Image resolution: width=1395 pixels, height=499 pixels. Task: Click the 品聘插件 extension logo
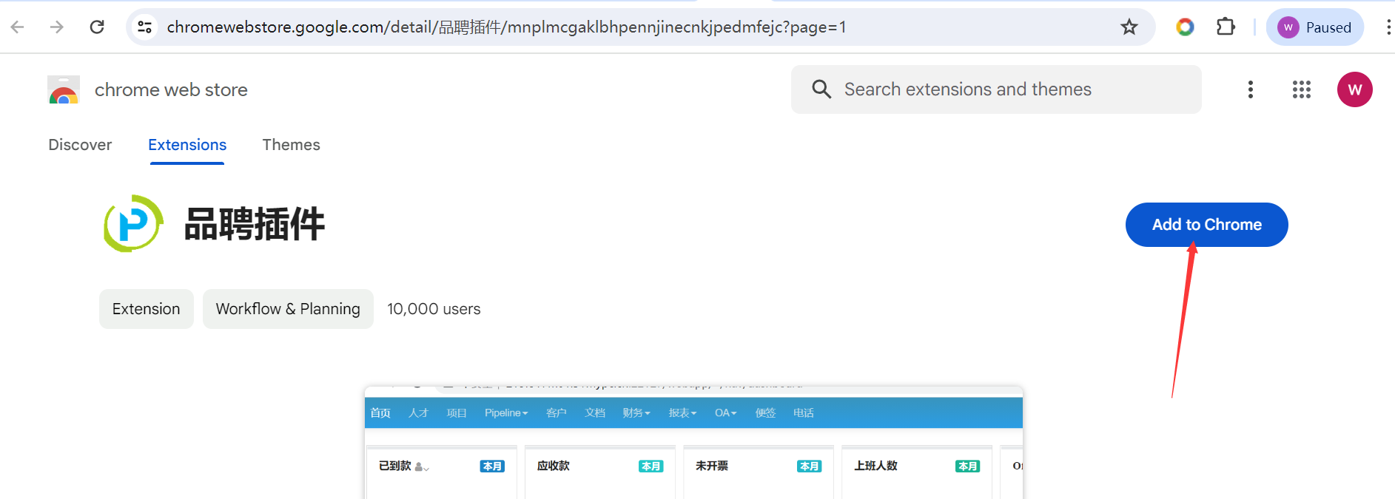133,223
